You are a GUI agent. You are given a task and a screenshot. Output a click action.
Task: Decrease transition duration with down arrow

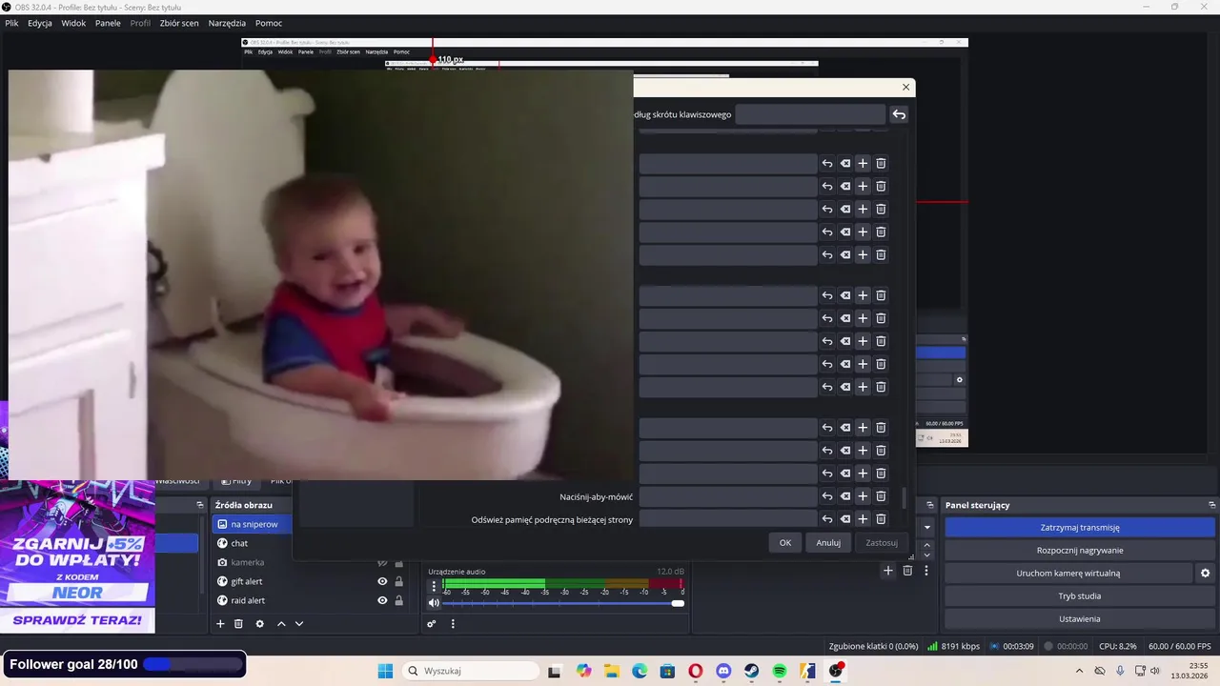pyautogui.click(x=926, y=555)
